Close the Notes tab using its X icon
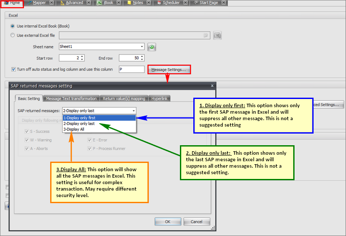Viewport: 346px width, 236px height. click(149, 3)
